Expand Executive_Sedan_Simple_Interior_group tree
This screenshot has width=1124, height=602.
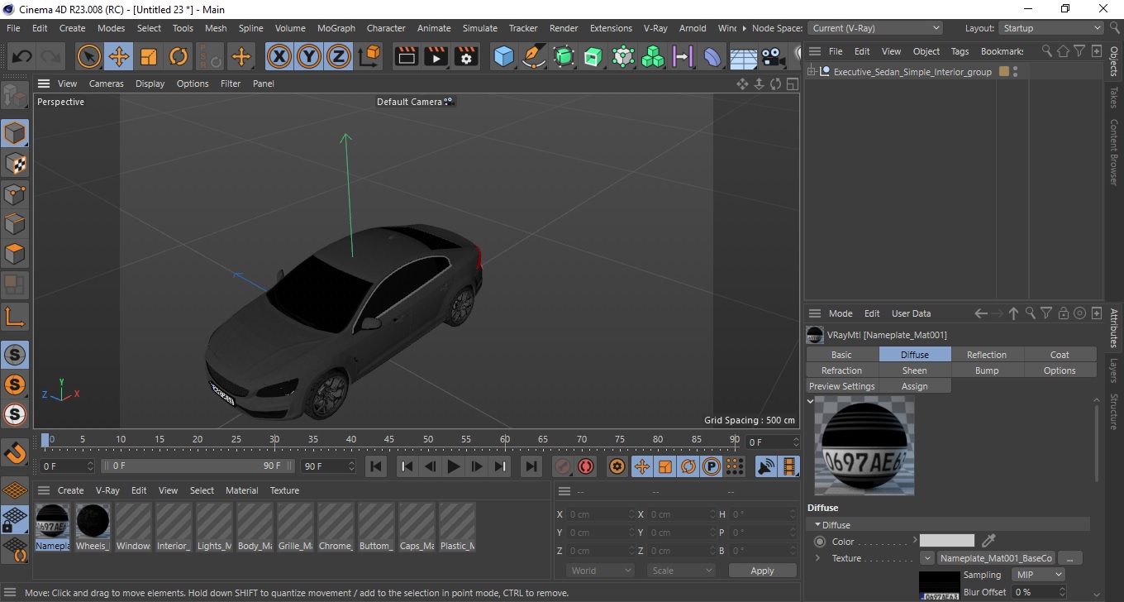click(x=812, y=72)
